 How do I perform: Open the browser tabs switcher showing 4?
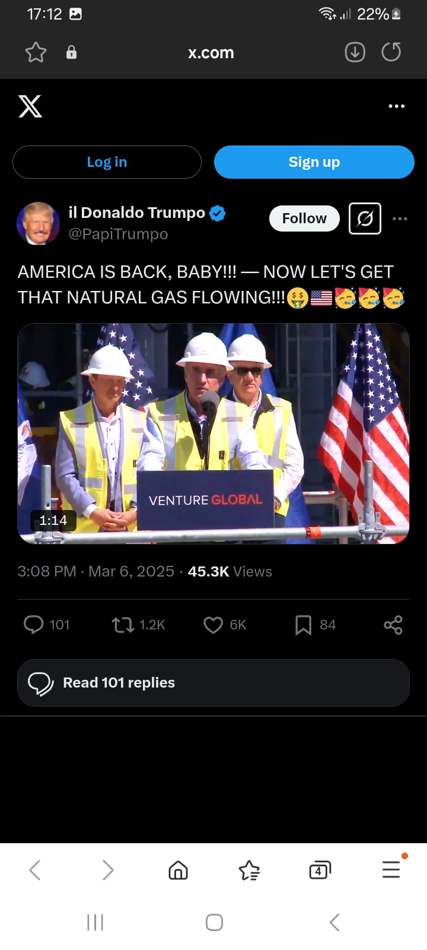(320, 870)
